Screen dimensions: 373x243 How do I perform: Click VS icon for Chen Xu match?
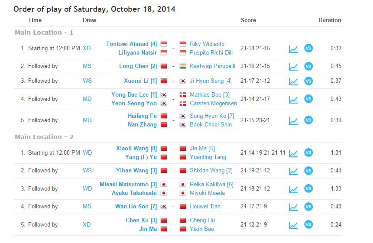click(308, 225)
